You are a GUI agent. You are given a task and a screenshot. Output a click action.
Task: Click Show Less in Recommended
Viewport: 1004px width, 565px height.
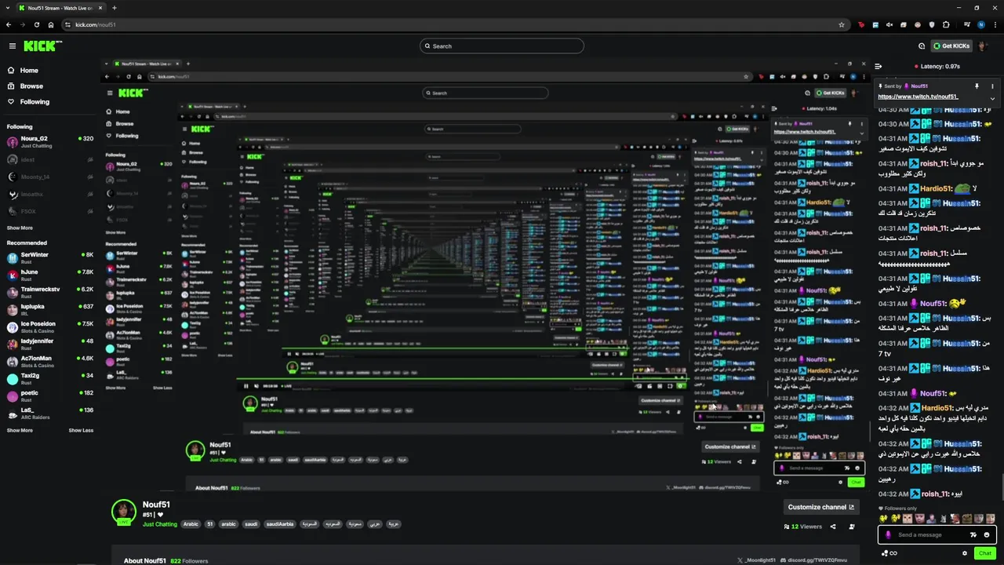[x=81, y=431]
